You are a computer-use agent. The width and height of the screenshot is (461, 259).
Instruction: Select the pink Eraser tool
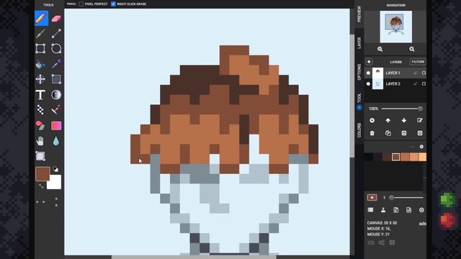point(56,18)
